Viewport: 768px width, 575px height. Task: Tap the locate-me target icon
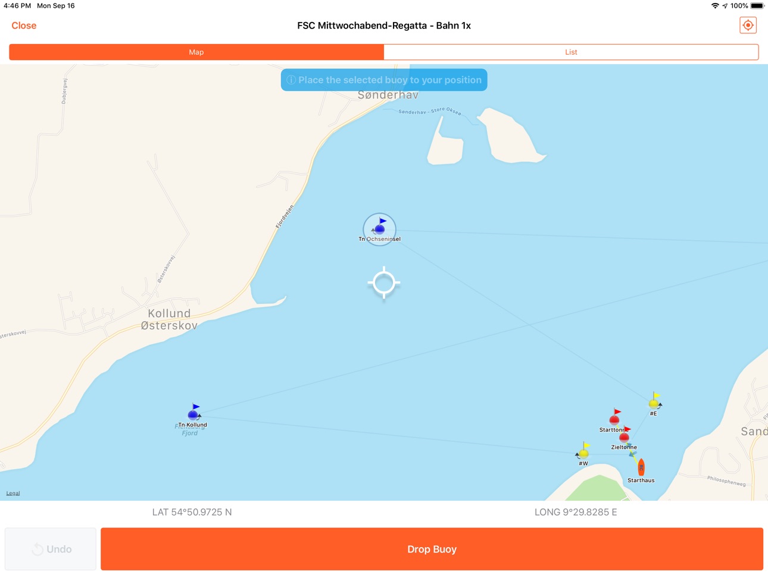(x=748, y=26)
